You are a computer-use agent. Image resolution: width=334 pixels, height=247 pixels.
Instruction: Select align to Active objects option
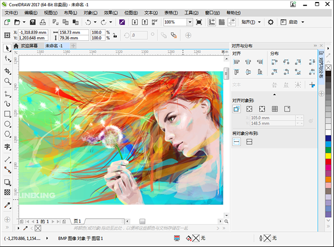[237, 109]
